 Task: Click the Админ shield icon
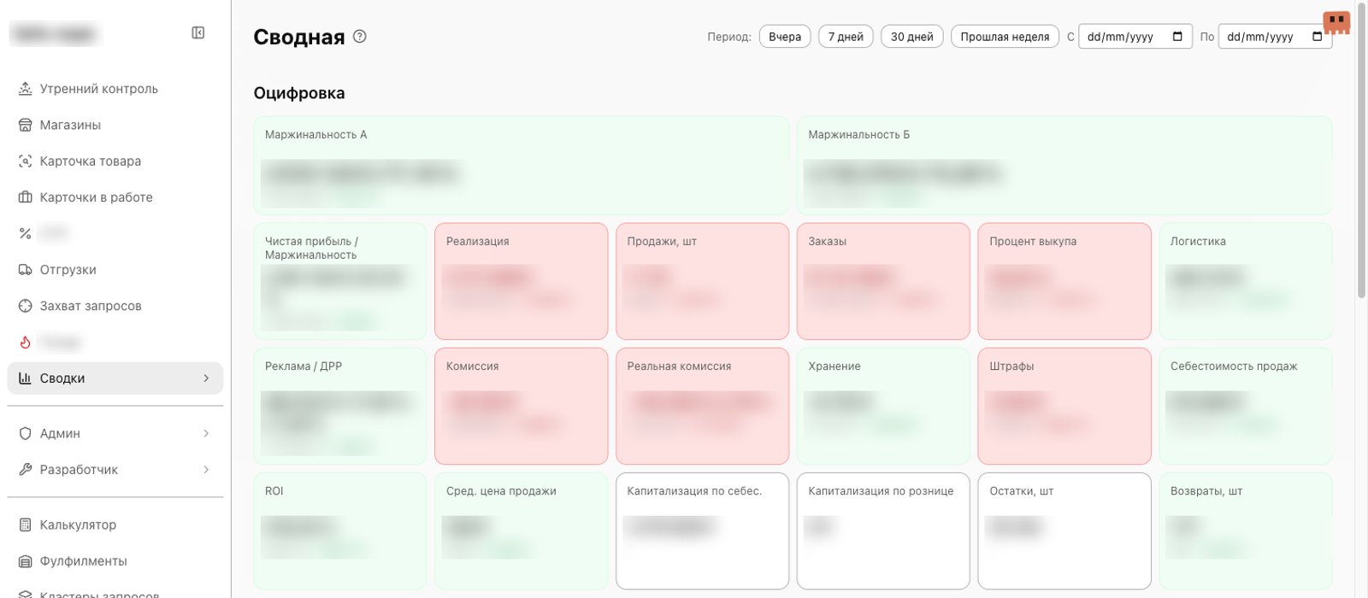point(26,433)
